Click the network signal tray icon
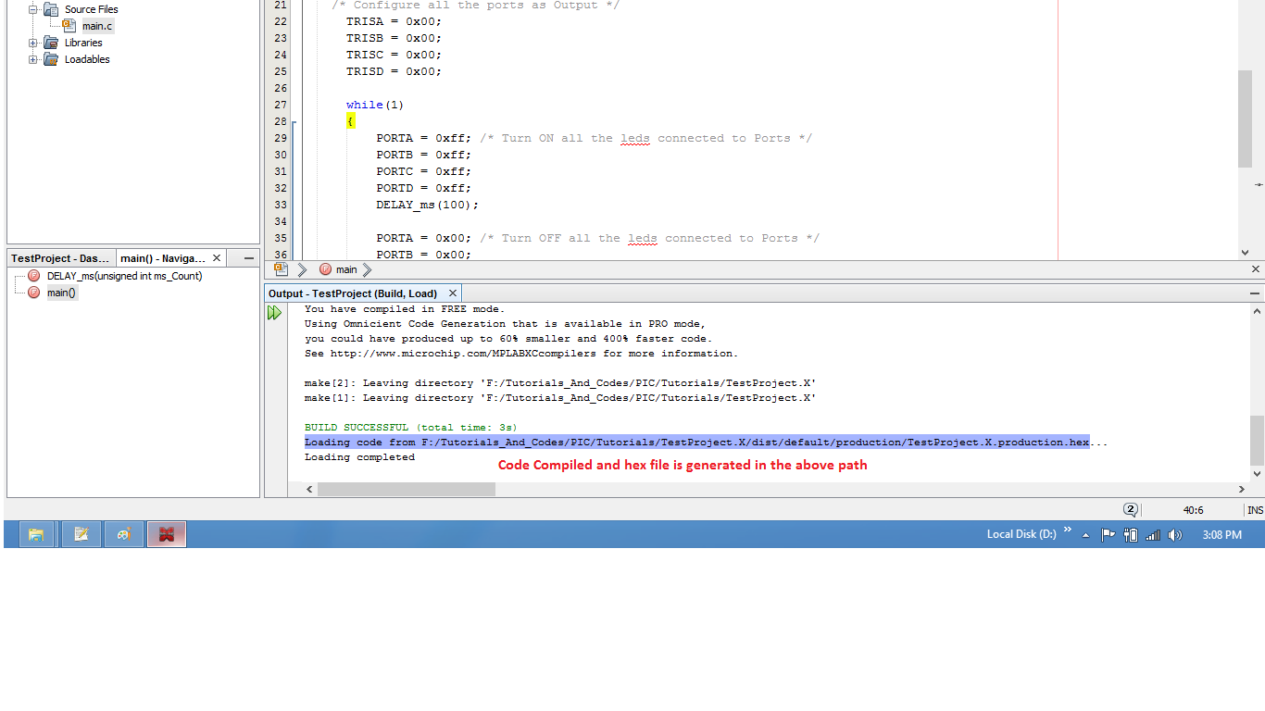The image size is (1265, 711). (1153, 535)
